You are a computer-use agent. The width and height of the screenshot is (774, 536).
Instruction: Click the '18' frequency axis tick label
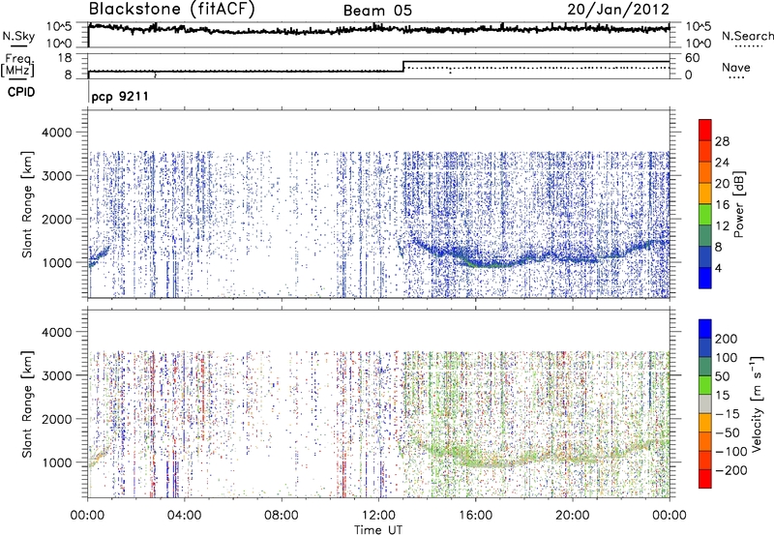click(x=64, y=58)
